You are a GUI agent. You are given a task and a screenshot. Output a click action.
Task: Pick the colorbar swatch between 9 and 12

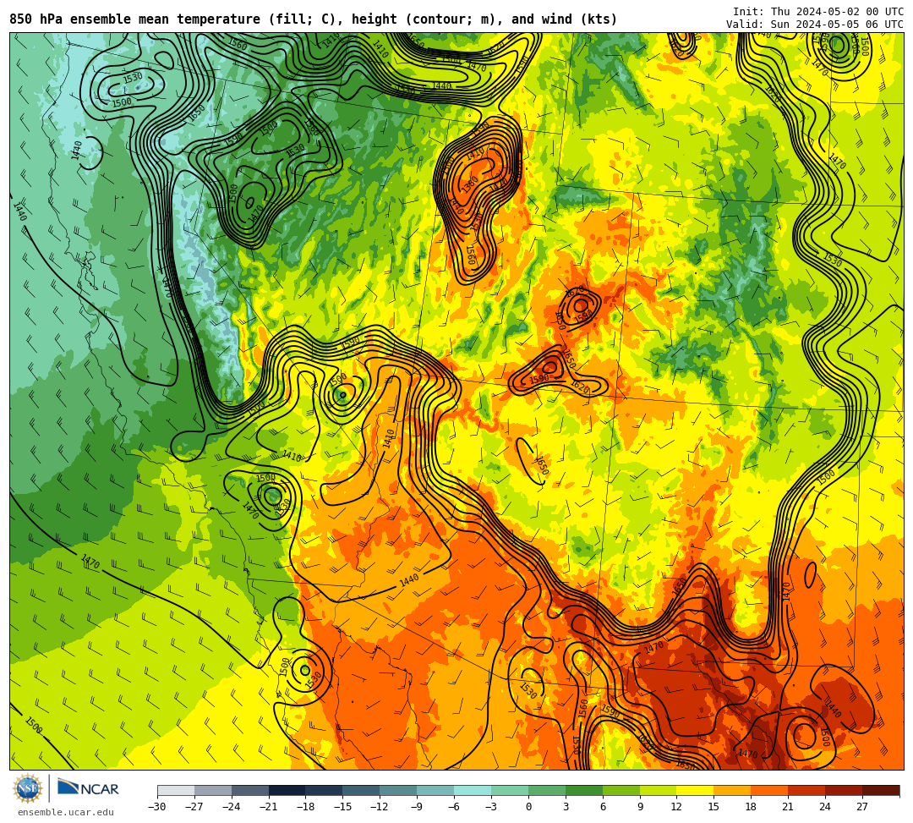659,790
